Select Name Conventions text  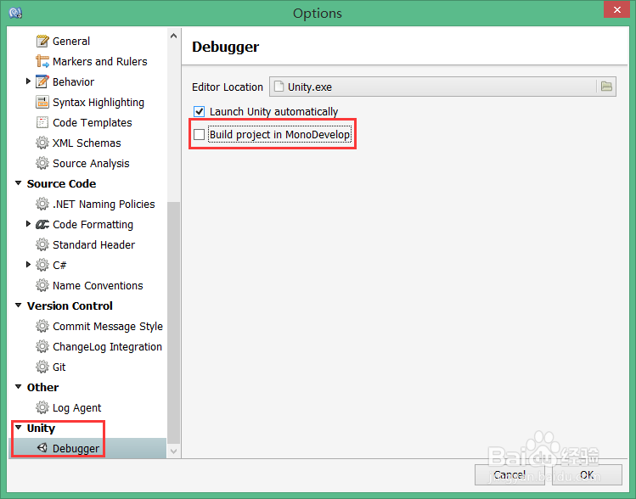point(98,286)
